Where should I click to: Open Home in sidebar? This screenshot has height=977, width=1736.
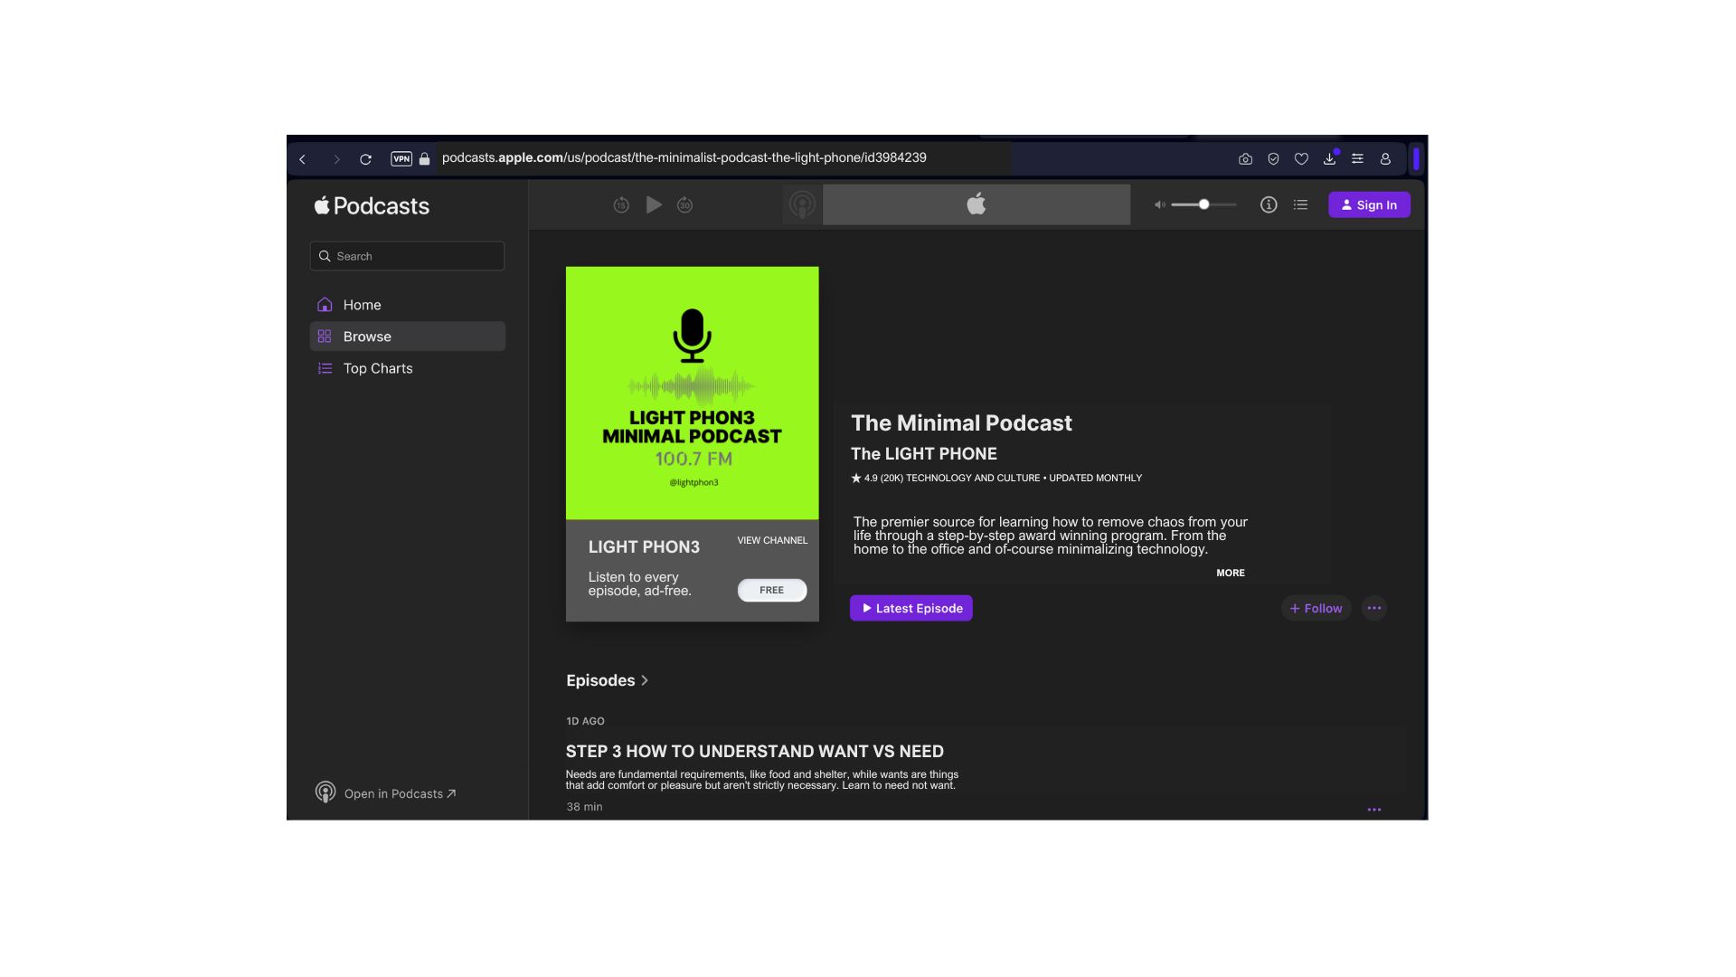[407, 305]
